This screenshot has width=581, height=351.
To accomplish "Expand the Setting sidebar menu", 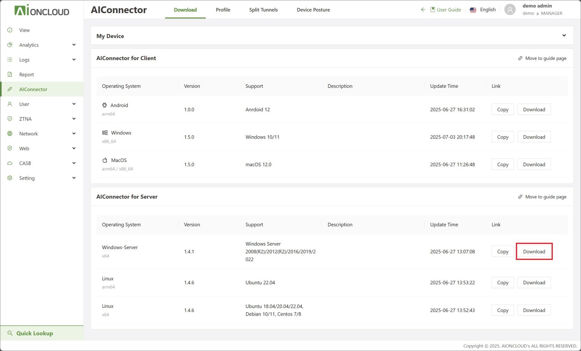I will tap(74, 178).
